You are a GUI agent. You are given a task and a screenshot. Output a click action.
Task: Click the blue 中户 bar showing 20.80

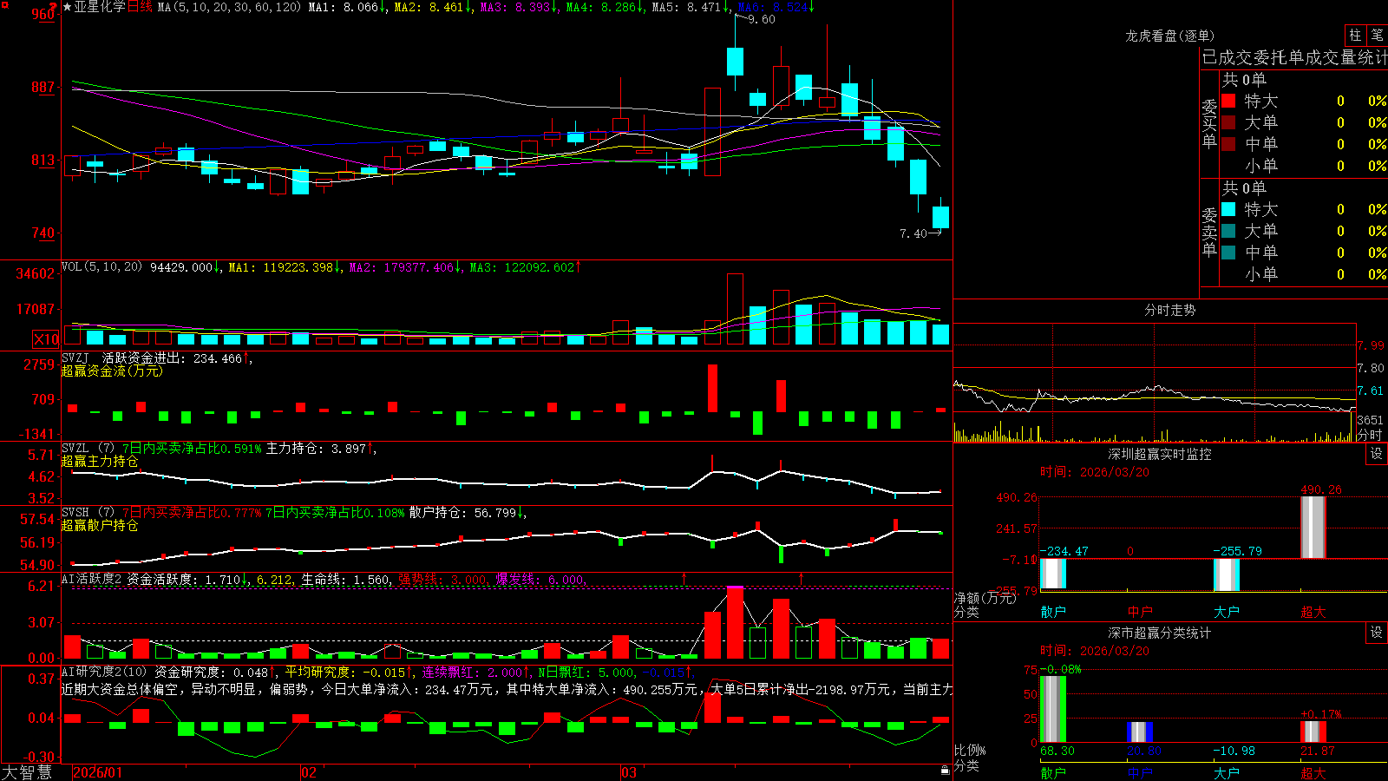point(1140,732)
